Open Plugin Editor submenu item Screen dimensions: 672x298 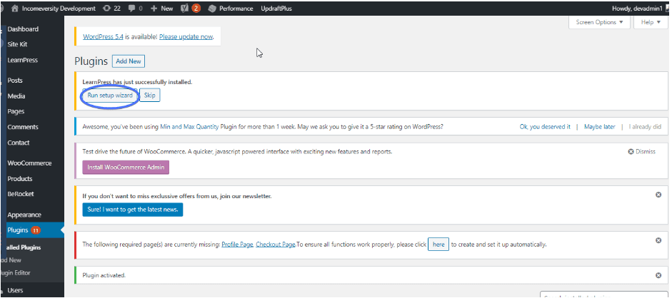pos(16,273)
